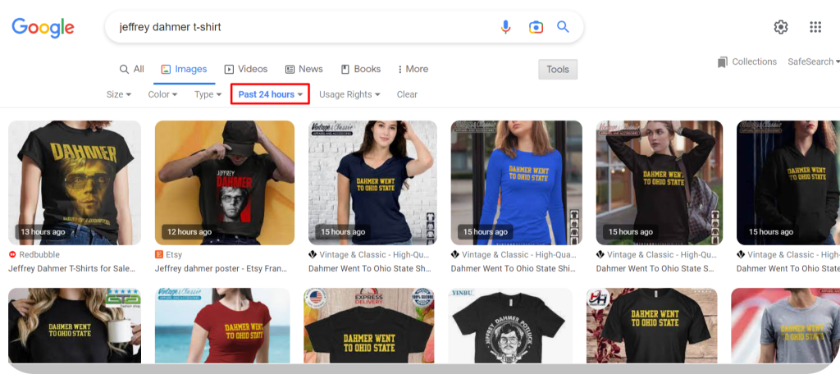The image size is (840, 374).
Task: Open the More tabs menu
Action: [x=413, y=69]
